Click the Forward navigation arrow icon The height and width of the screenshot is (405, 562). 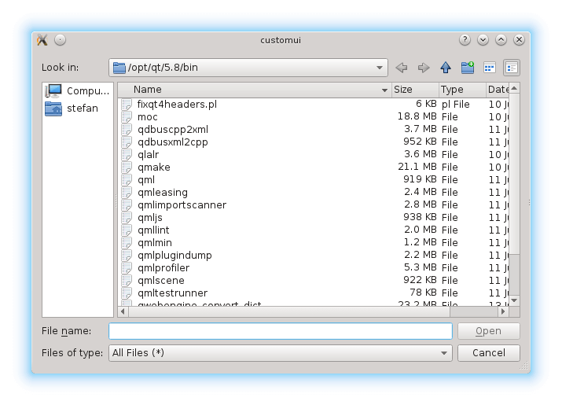click(x=424, y=68)
